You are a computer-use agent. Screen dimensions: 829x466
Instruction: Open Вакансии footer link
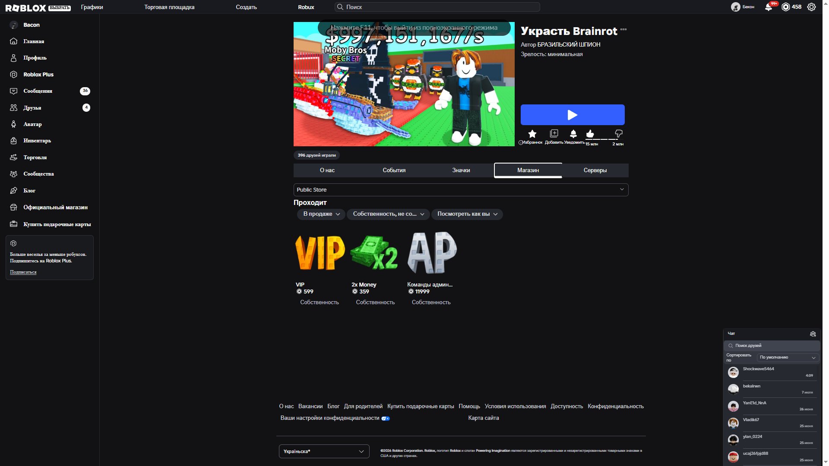click(x=310, y=406)
